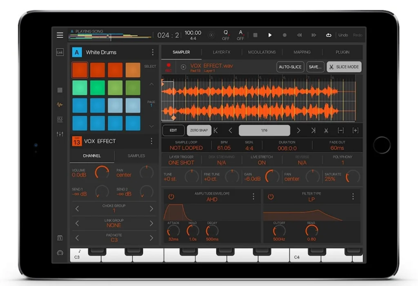Viewport: 418px width, 286px height.
Task: Open the mixer faders icon
Action: [60, 134]
